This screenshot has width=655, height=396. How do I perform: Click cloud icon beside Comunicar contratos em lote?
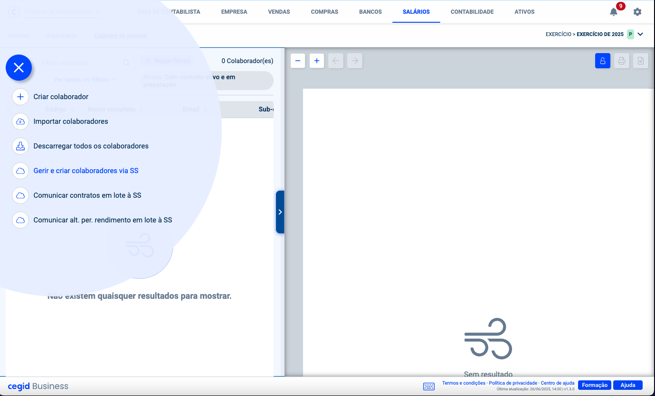20,195
